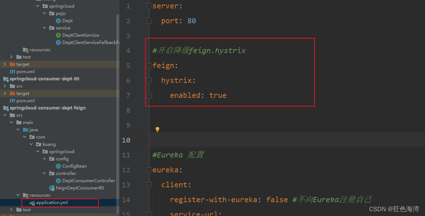Fold the server block at line 1
425x216 pixels.
pyautogui.click(x=149, y=6)
